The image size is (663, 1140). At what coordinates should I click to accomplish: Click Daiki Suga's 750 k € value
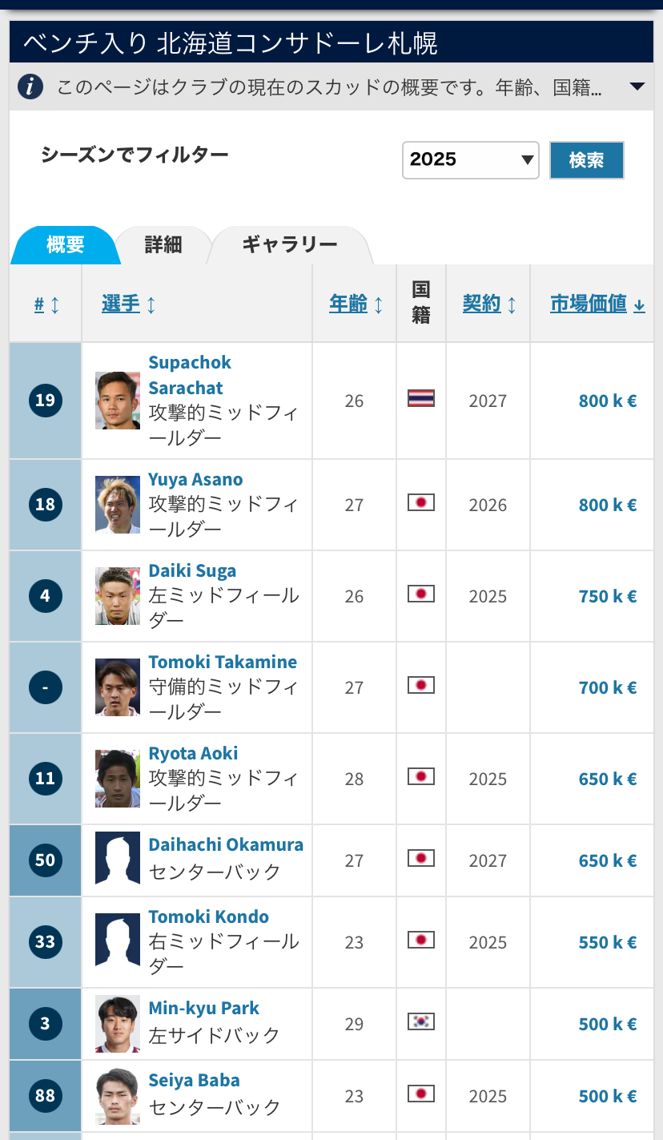(x=607, y=596)
